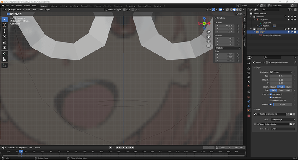
Task: Select the Rotate tool
Action: 5,37
